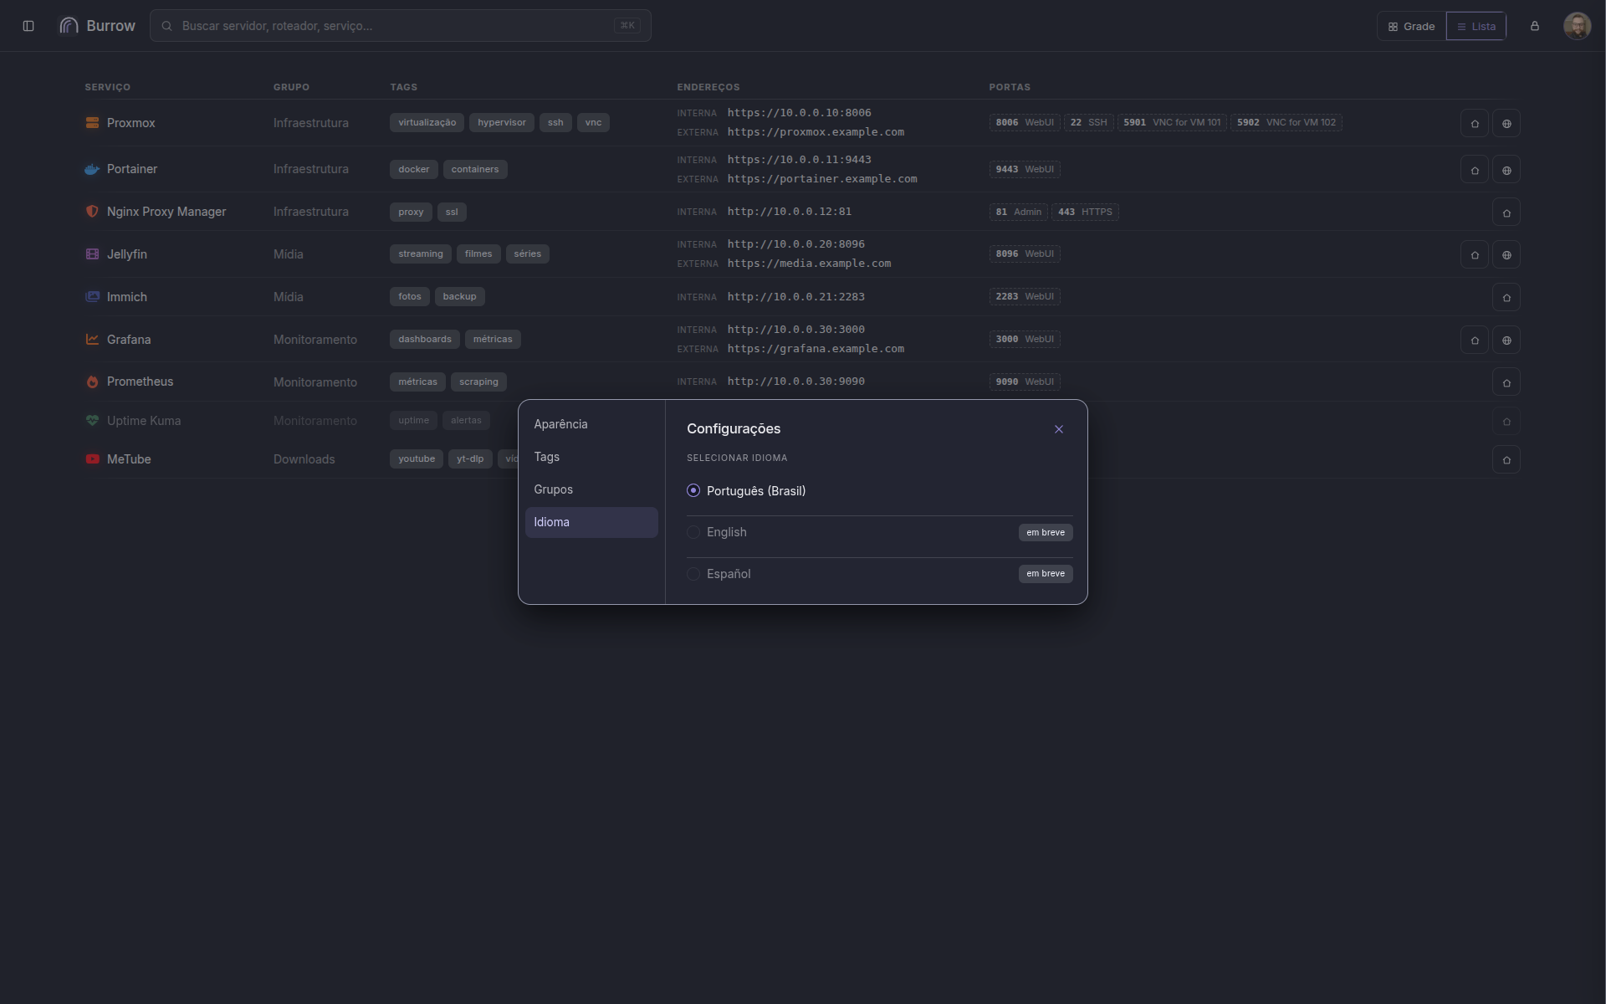Switch to Lista view

(1476, 27)
